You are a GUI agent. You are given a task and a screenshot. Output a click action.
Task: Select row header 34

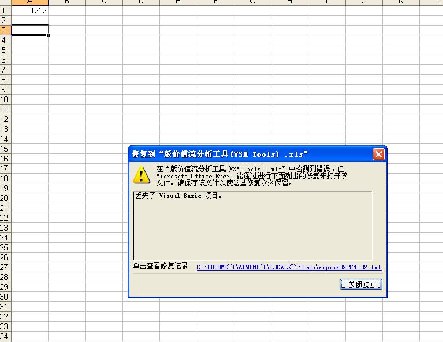point(5,336)
